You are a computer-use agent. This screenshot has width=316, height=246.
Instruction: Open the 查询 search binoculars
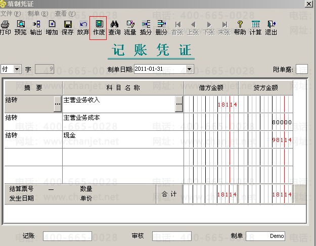tap(114, 28)
